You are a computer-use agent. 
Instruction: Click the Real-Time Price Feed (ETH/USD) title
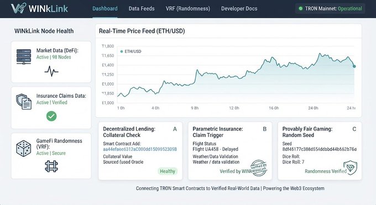[x=142, y=31]
